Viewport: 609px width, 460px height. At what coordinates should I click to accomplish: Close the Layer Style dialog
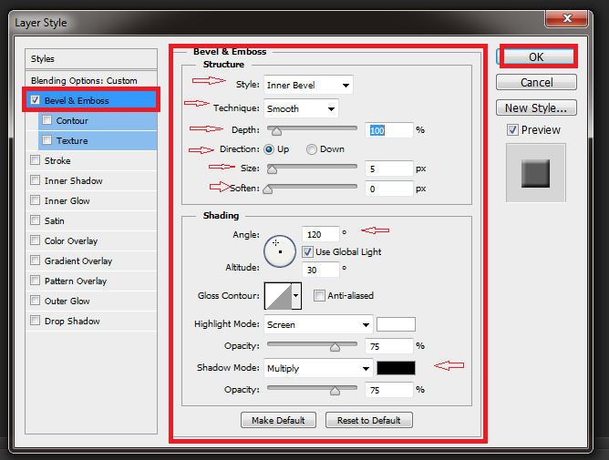[x=567, y=18]
